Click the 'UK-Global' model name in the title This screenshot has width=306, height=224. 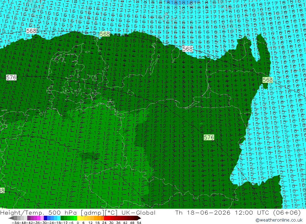139,212
